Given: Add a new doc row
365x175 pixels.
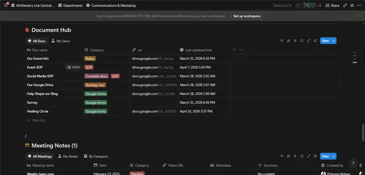Looking at the screenshot, I should (x=36, y=120).
